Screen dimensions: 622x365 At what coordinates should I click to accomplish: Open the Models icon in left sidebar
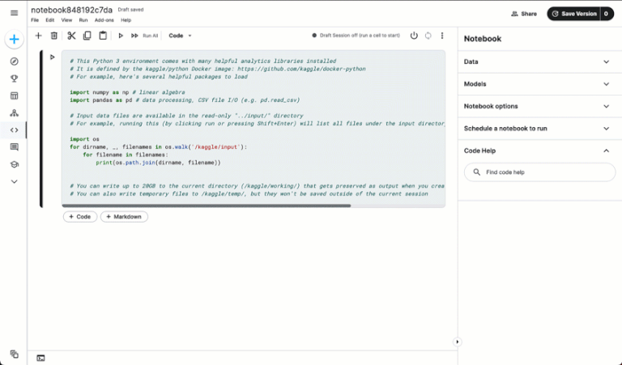tap(14, 112)
